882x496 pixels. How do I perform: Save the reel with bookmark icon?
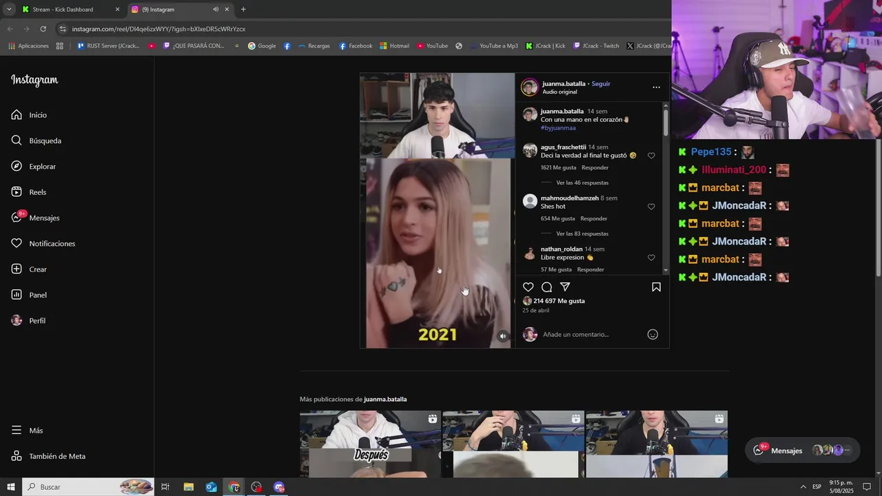click(656, 287)
